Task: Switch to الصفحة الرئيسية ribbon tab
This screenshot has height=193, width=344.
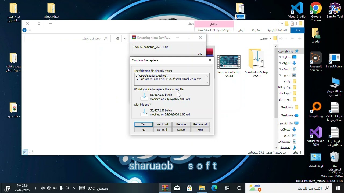Action: pyautogui.click(x=277, y=30)
